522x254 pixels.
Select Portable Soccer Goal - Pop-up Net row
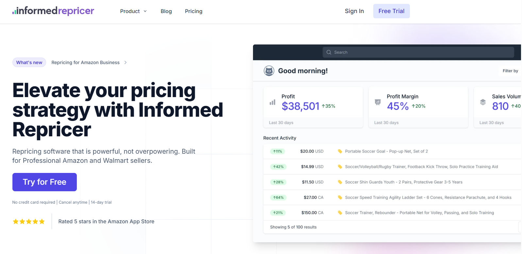(392, 151)
